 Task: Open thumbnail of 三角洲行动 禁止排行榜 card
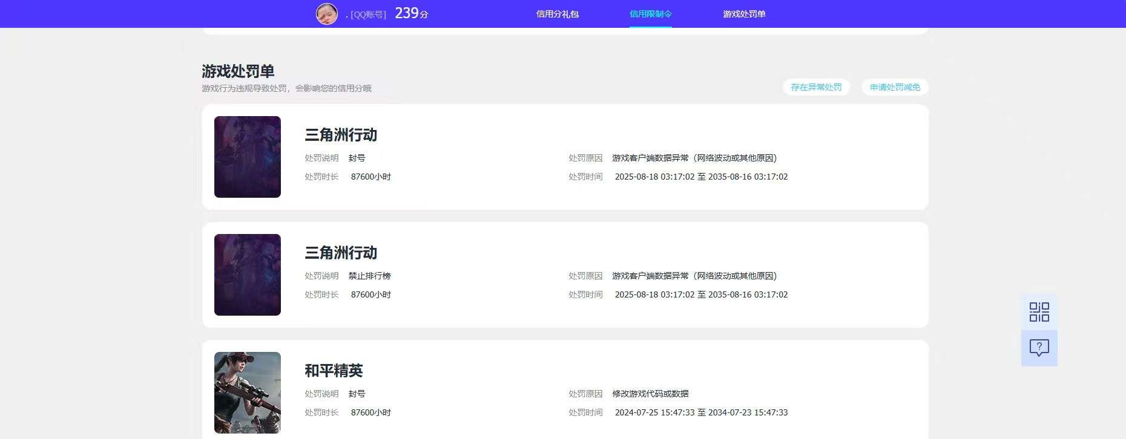248,275
